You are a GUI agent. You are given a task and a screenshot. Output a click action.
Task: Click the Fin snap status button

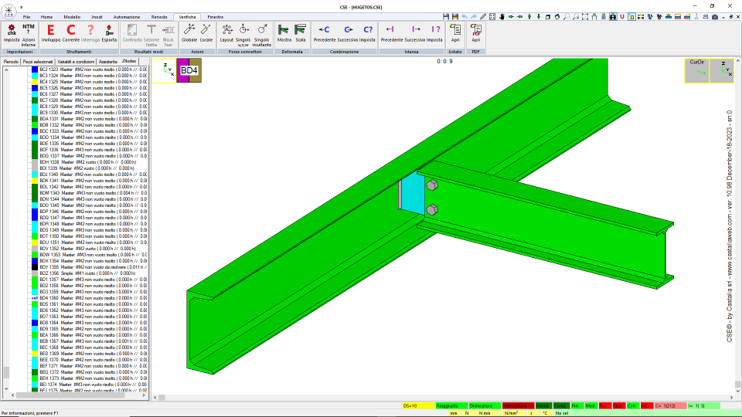coord(577,405)
